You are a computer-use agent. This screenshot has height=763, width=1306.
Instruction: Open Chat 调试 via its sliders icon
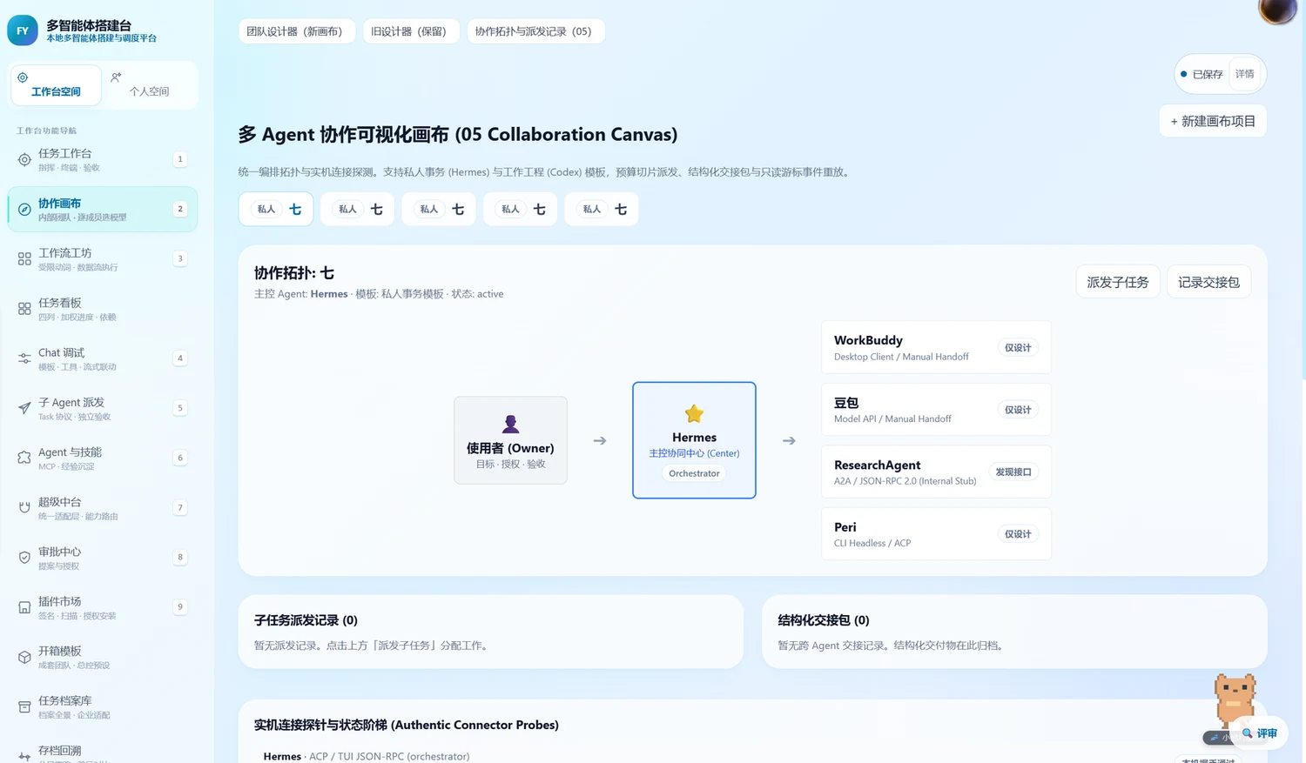[24, 358]
